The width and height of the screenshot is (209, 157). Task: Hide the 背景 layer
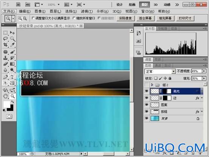click(x=147, y=119)
